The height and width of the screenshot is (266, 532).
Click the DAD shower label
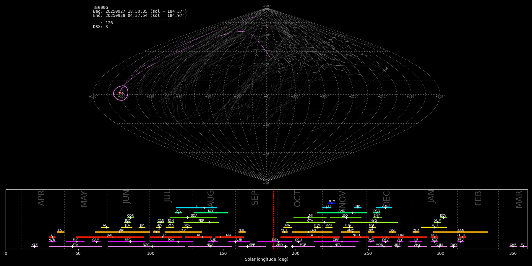click(377, 211)
